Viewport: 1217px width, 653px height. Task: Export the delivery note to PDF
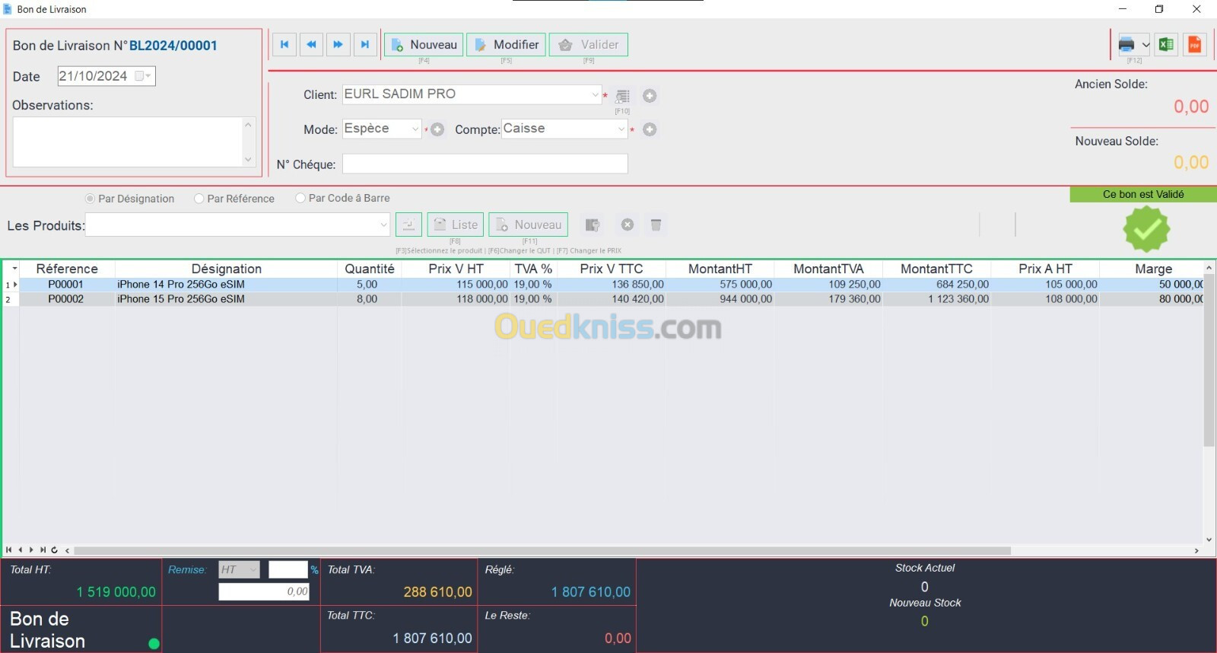click(1194, 44)
